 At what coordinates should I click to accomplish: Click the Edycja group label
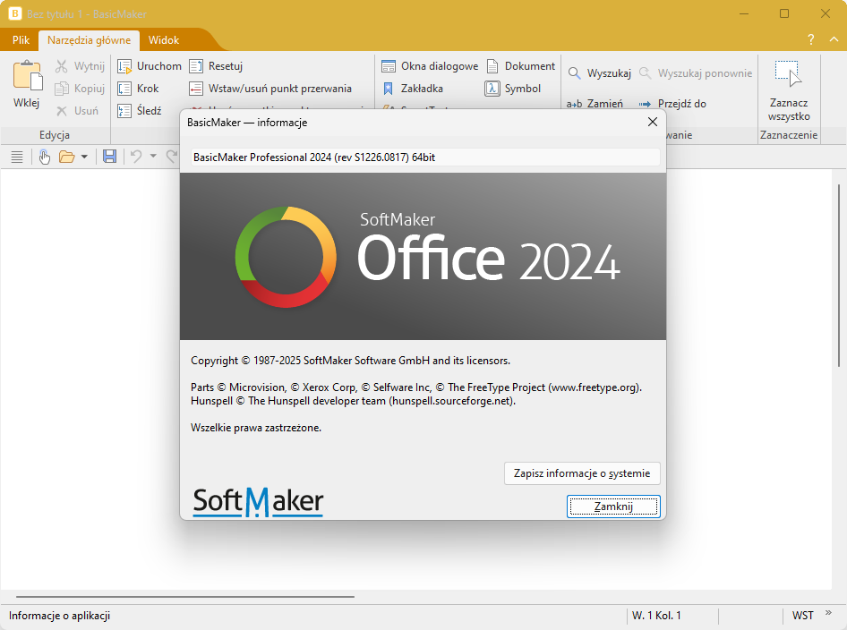[x=54, y=135]
